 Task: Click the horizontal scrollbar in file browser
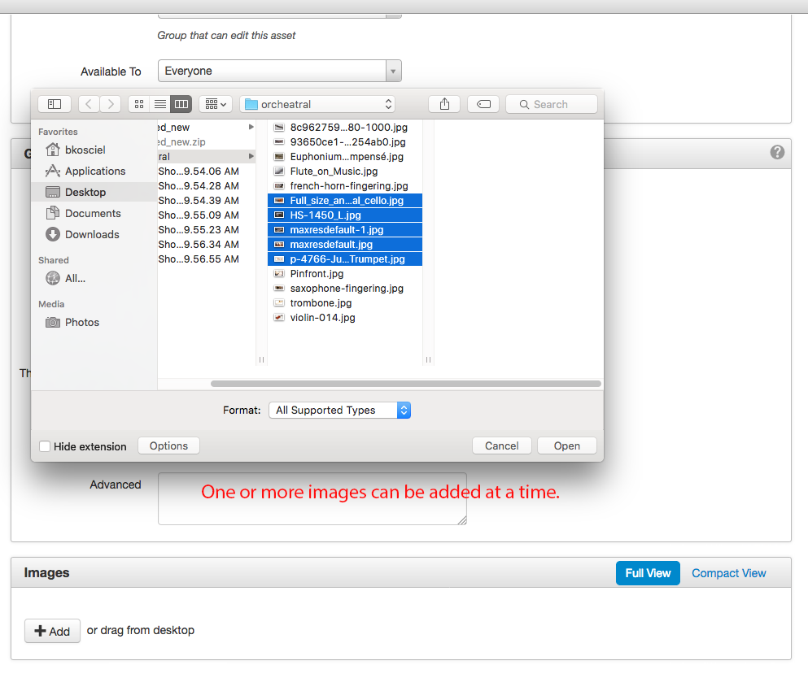point(405,384)
